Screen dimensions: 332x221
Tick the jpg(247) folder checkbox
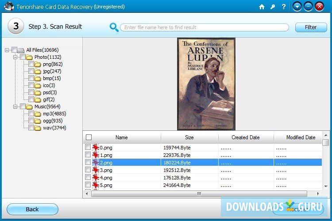(x=31, y=71)
